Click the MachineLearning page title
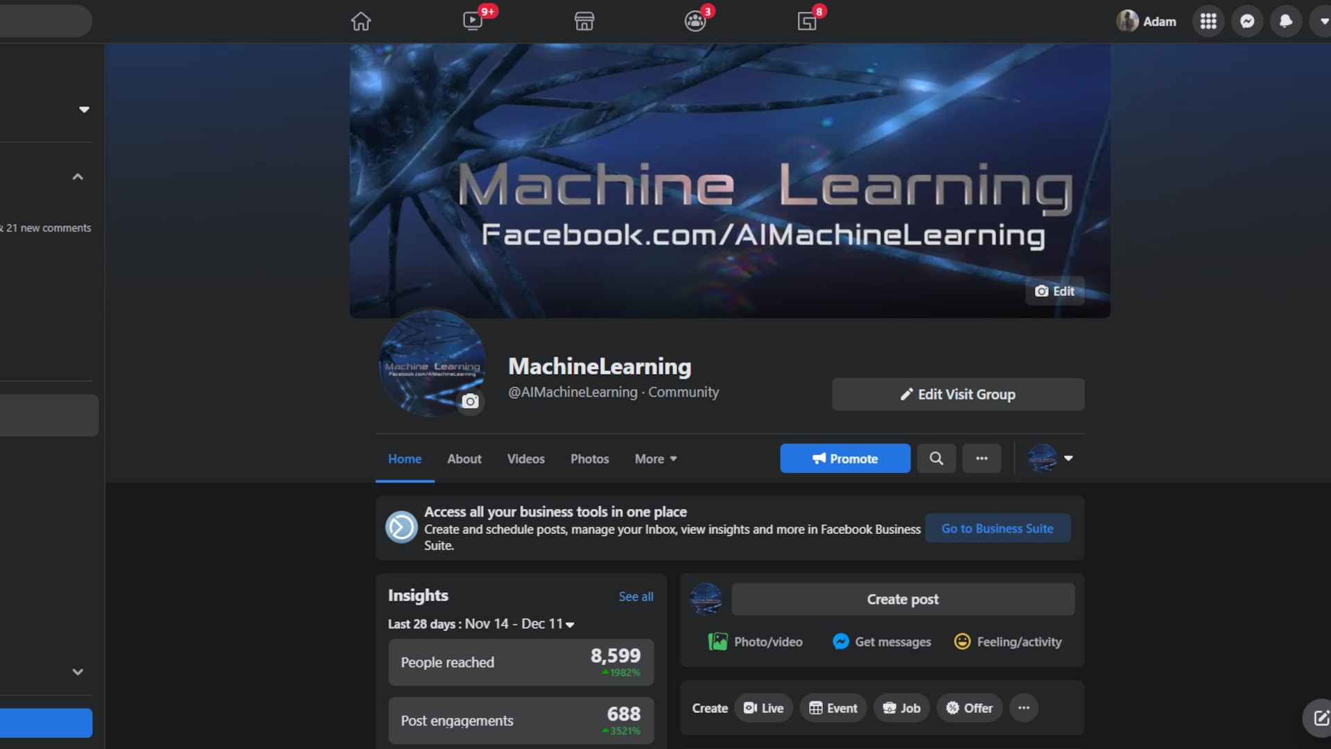Image resolution: width=1331 pixels, height=749 pixels. 600,366
